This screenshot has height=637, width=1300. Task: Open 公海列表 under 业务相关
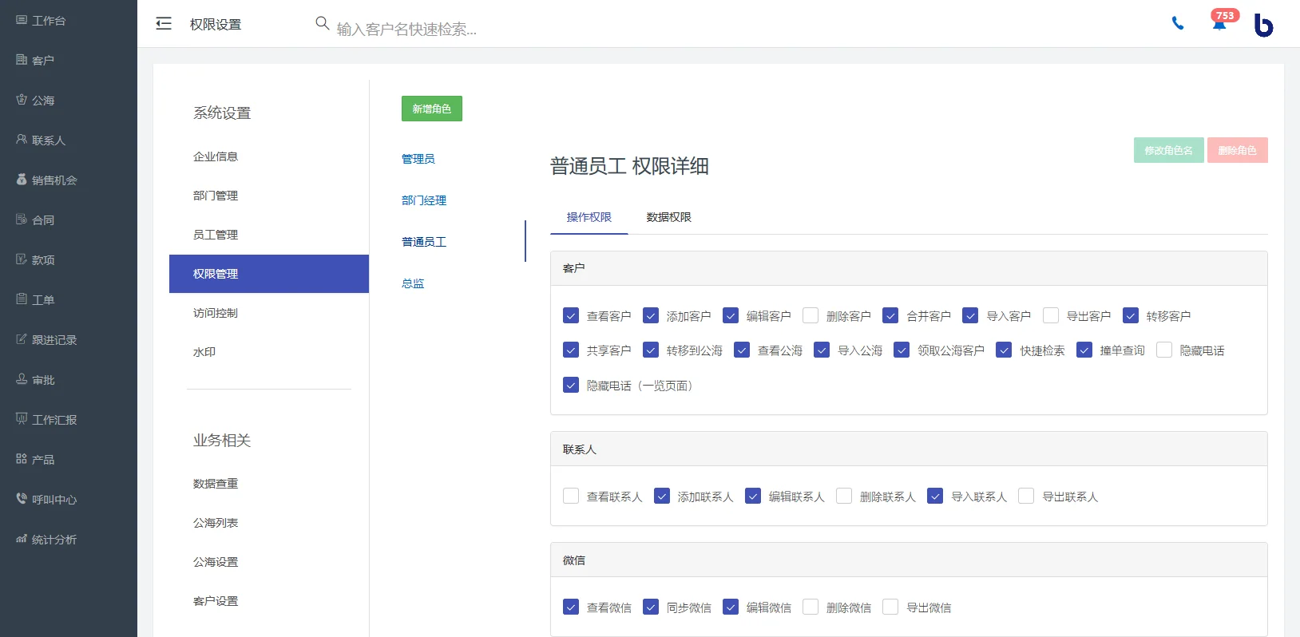pyautogui.click(x=216, y=523)
